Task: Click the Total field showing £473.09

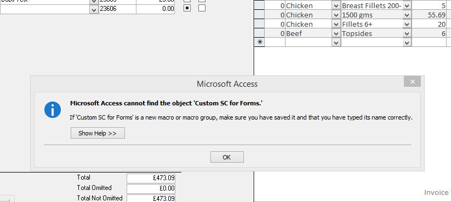Action: point(151,178)
